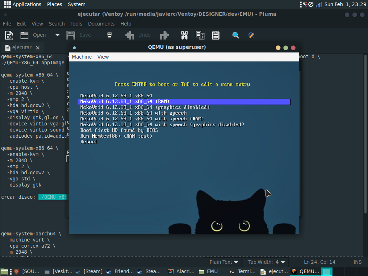Click the Cut scissors icon
Image resolution: width=368 pixels, height=276 pixels.
(184, 35)
